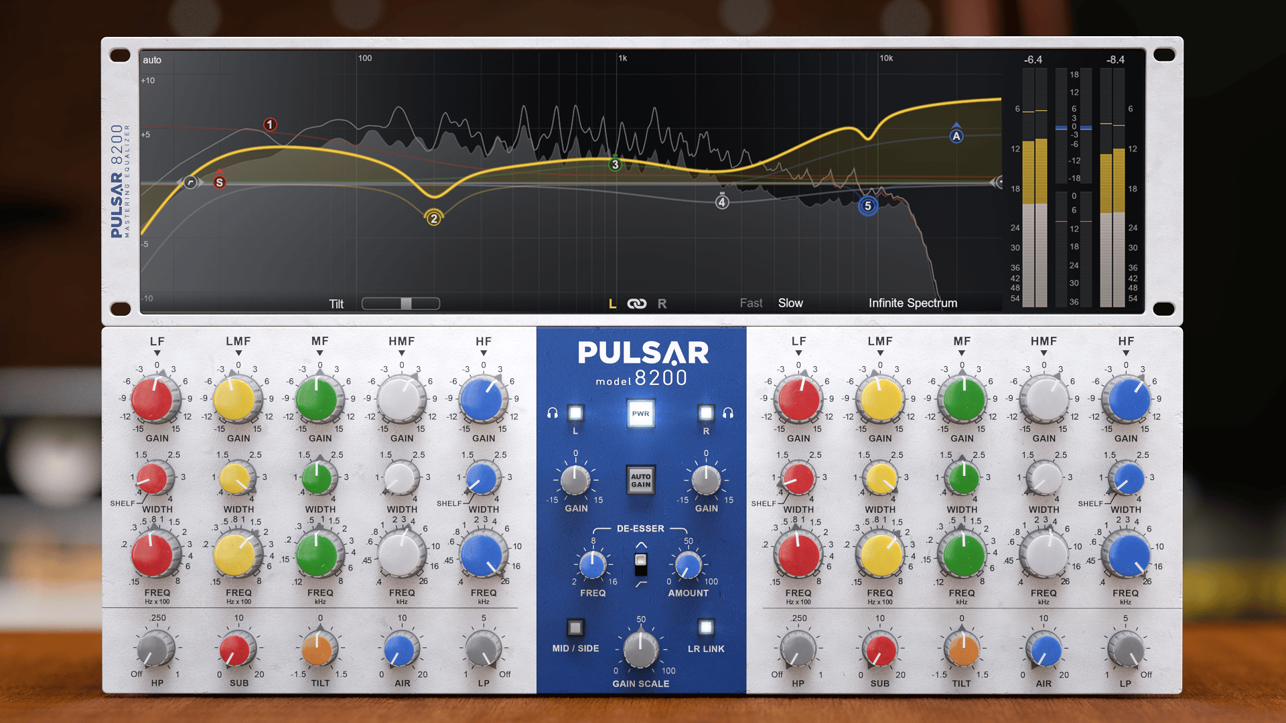Select grey EQ band node 4
Screen dimensions: 1286x723
pos(722,202)
